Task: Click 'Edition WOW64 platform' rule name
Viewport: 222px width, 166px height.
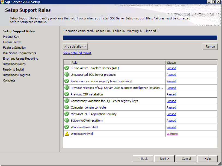Action: click(x=87, y=121)
